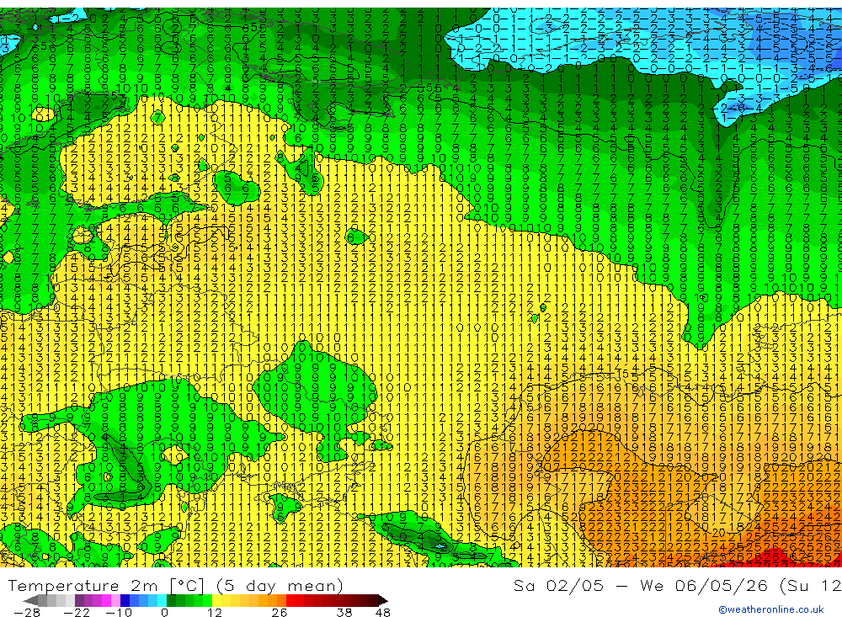Image resolution: width=842 pixels, height=617 pixels.
Task: Select the bright red legend swatch at 26
Action: point(290,601)
